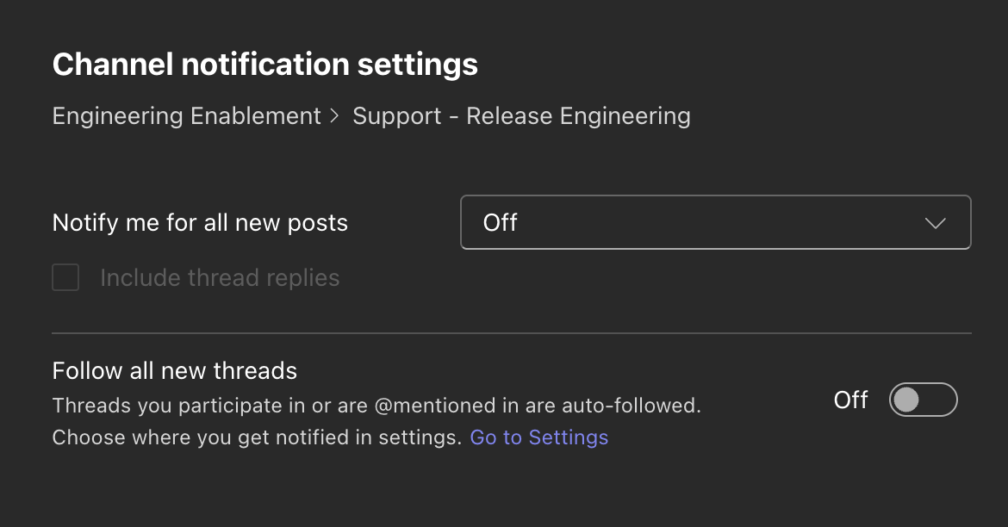Screen dimensions: 1008x527
Task: Click the Off label beside the toggle
Action: pos(850,400)
